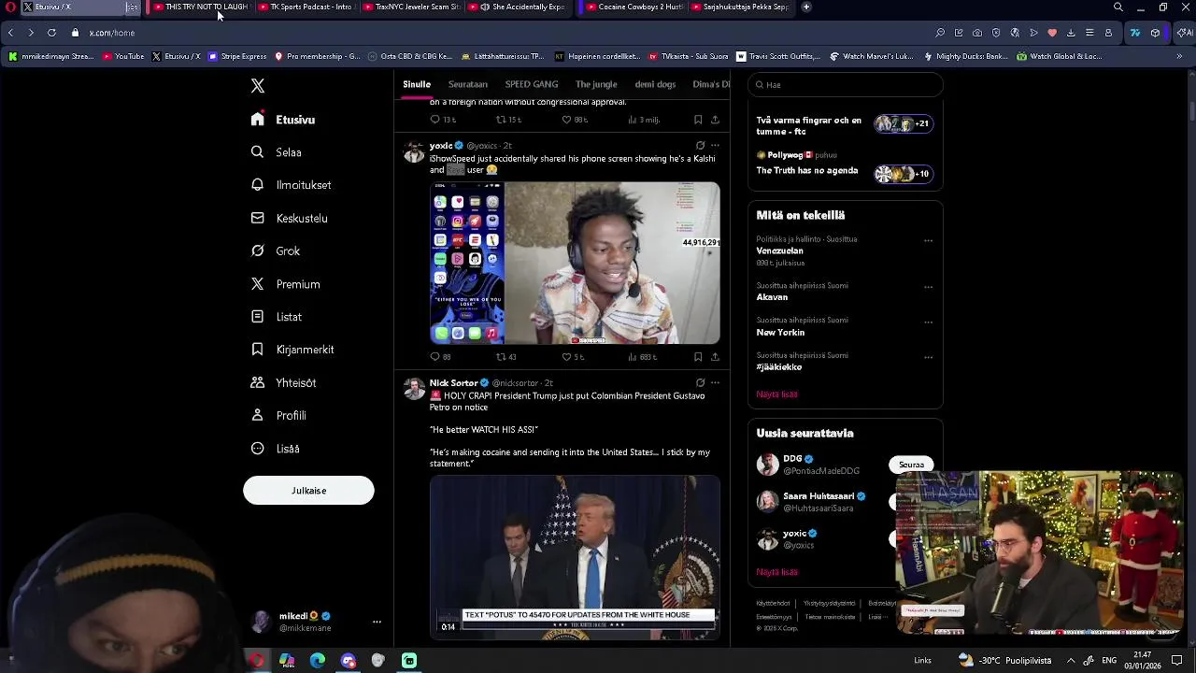Open browser downloads icon
This screenshot has height=673, width=1196.
(x=1071, y=33)
